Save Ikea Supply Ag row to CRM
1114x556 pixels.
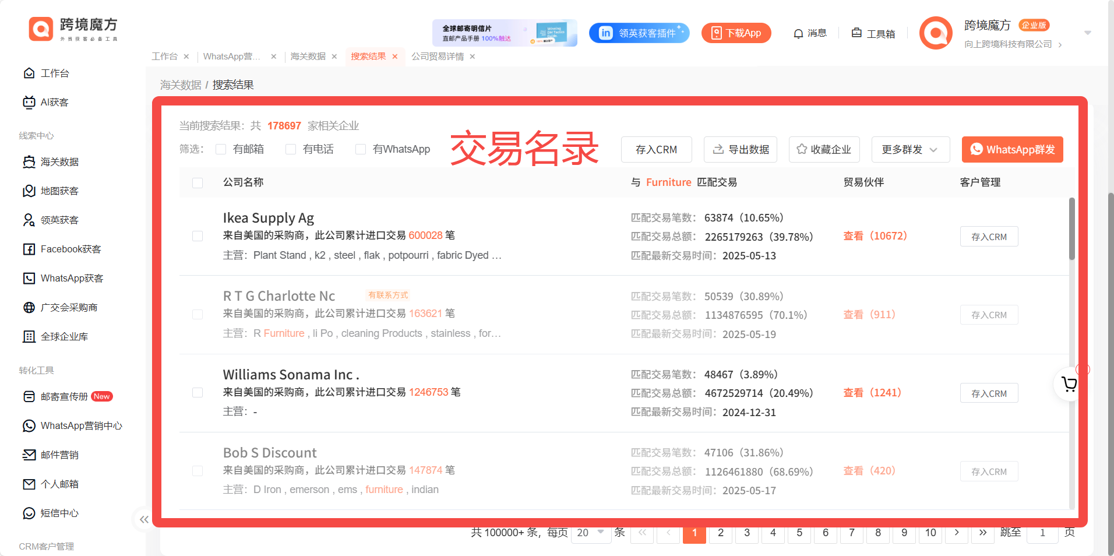989,237
